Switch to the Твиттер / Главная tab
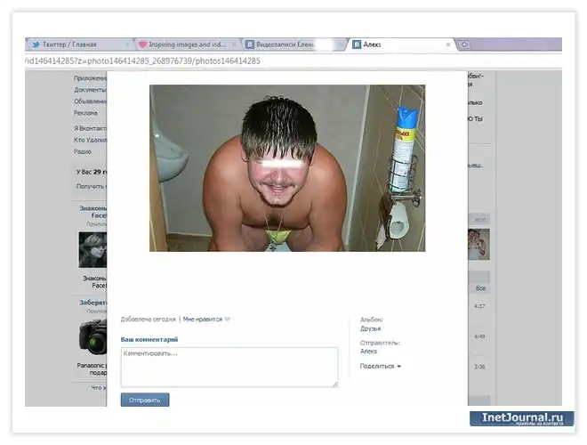Screen dimensions: 587x445 (69, 44)
